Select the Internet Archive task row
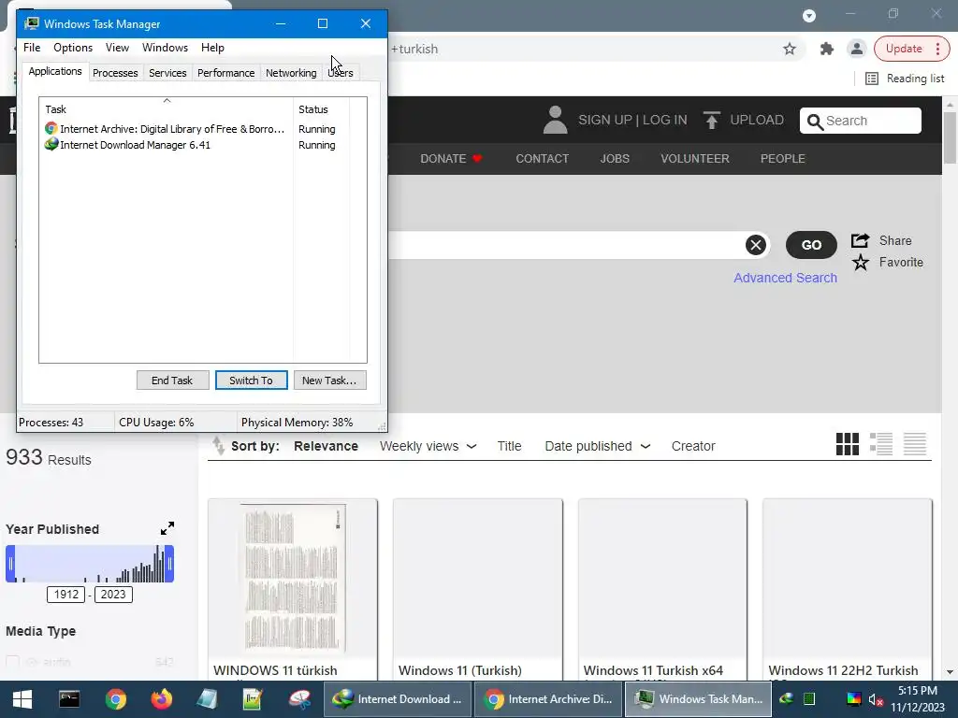The width and height of the screenshot is (958, 718). click(166, 129)
